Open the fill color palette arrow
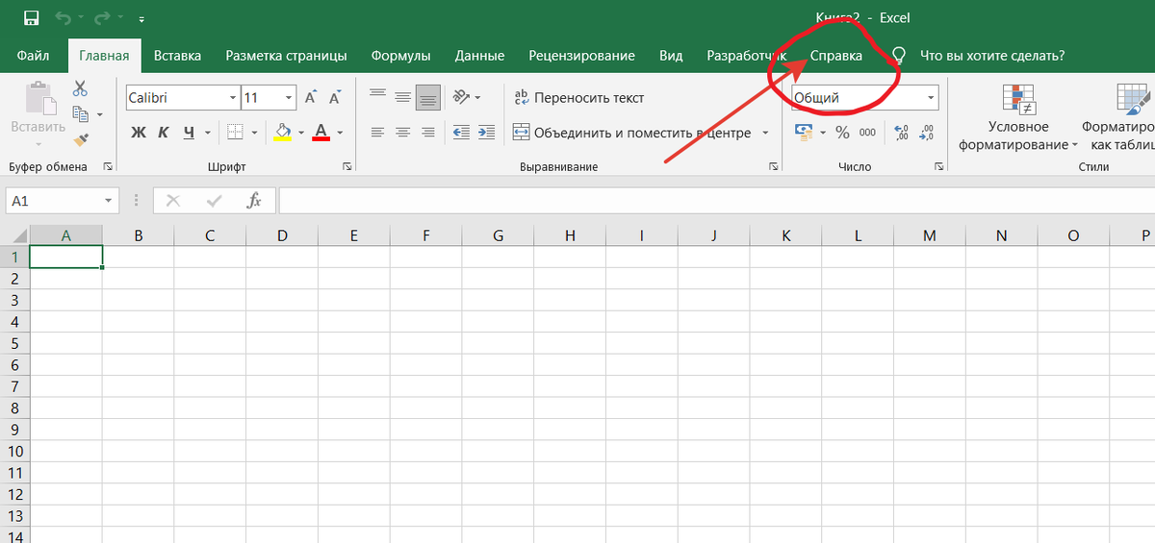1155x543 pixels. coord(301,133)
